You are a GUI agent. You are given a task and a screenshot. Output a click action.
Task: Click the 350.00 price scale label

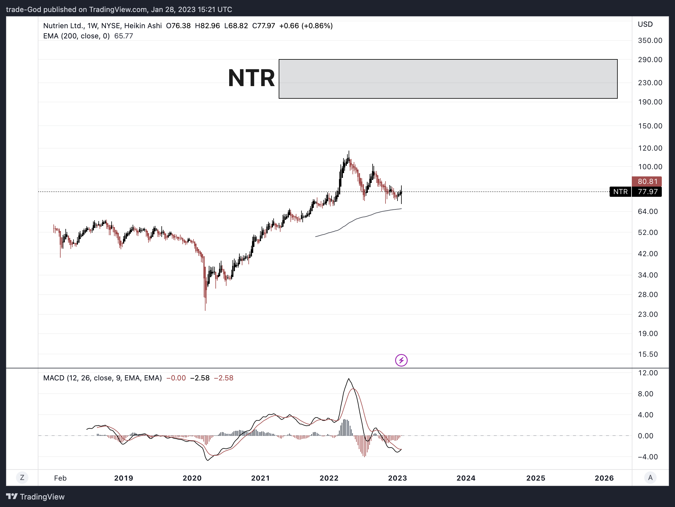coord(650,40)
